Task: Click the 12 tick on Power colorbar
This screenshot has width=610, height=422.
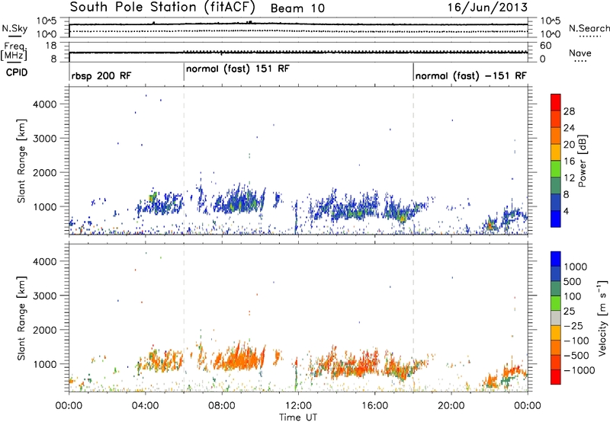Action: tap(569, 178)
